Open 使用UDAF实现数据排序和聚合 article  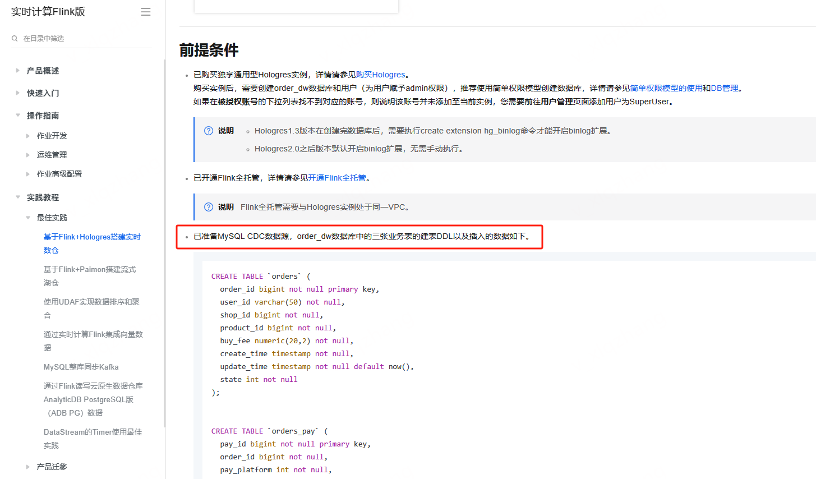click(x=91, y=308)
